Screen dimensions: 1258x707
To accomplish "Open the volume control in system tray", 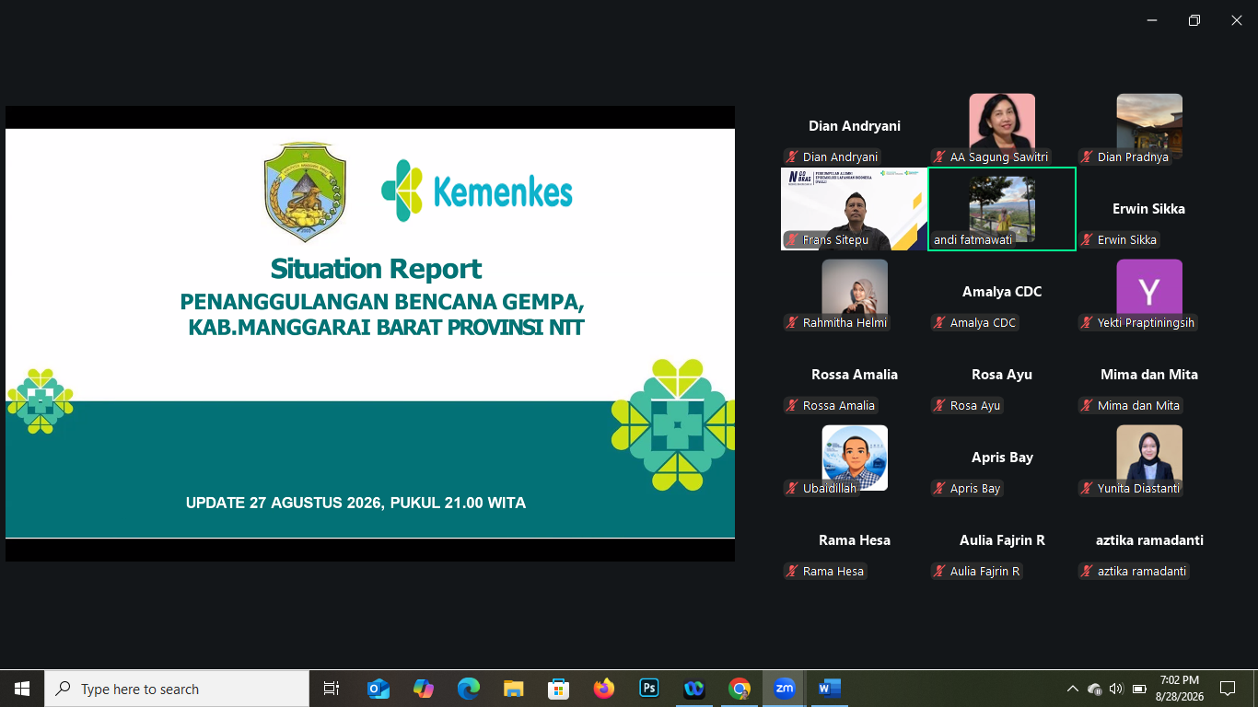I will coord(1116,689).
